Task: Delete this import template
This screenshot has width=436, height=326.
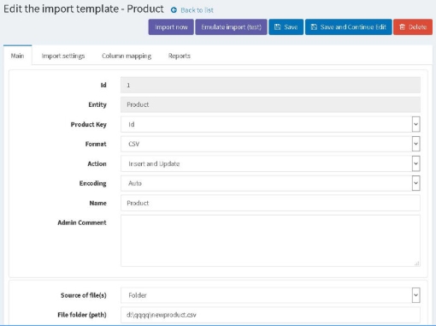Action: point(413,27)
